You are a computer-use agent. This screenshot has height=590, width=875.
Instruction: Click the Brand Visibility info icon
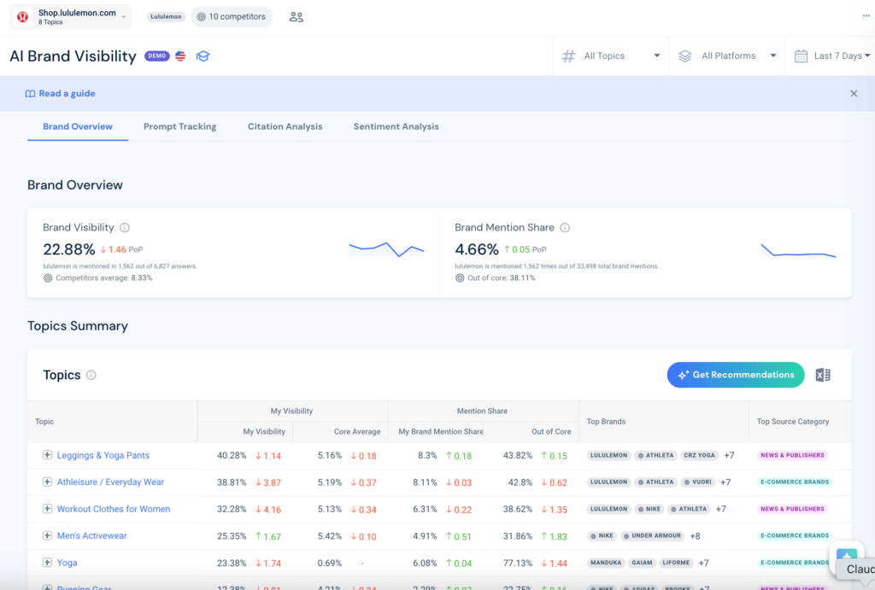(125, 227)
